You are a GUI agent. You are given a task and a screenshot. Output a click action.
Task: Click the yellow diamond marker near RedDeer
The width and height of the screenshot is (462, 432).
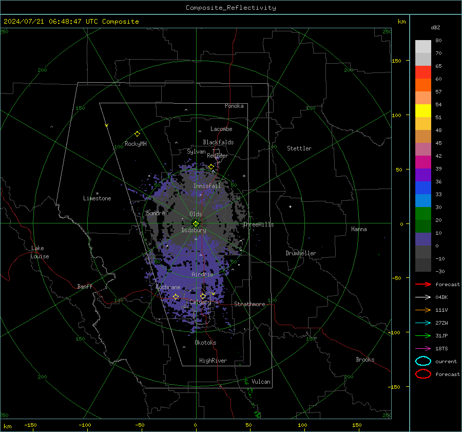point(211,167)
